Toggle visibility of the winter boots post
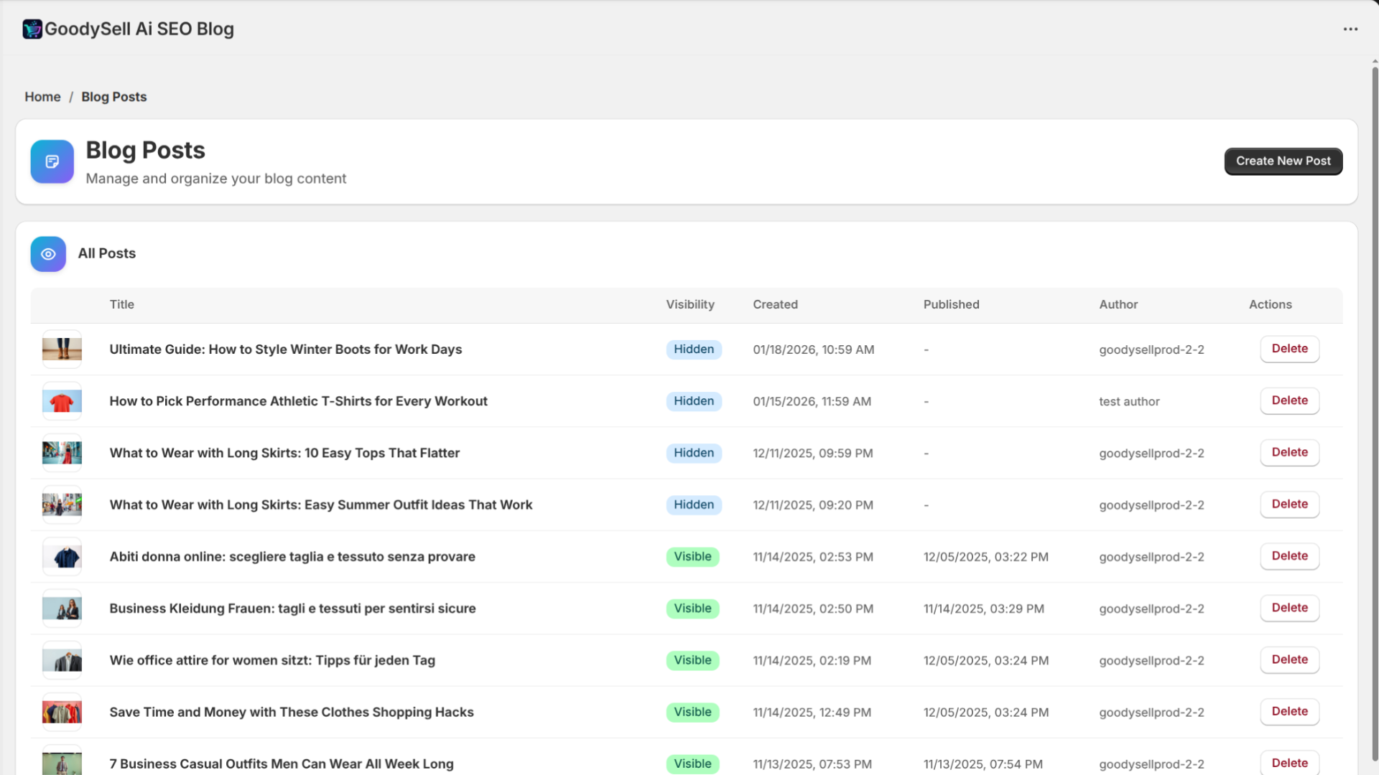Viewport: 1379px width, 775px height. coord(693,349)
